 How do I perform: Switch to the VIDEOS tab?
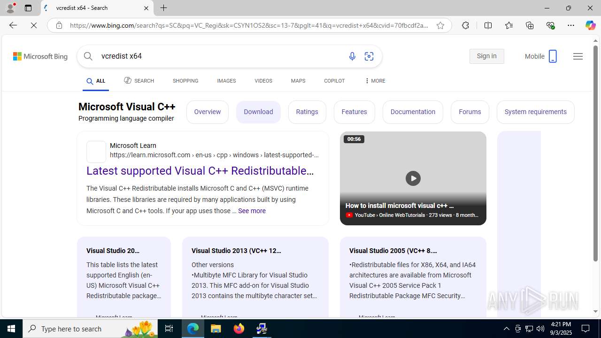[x=263, y=81]
